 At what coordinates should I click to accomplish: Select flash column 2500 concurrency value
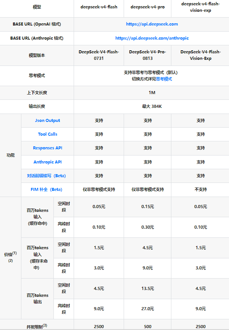coord(99,327)
